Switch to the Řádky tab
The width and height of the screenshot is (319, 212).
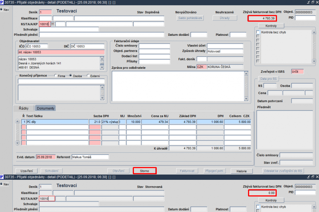pos(24,108)
